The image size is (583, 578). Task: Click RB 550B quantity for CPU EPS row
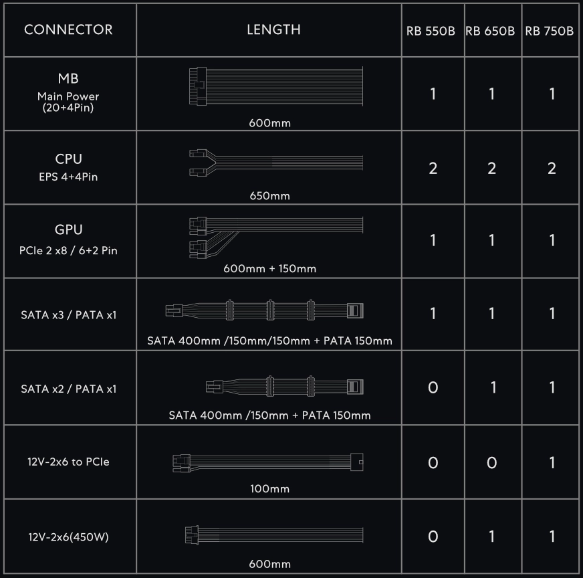433,168
